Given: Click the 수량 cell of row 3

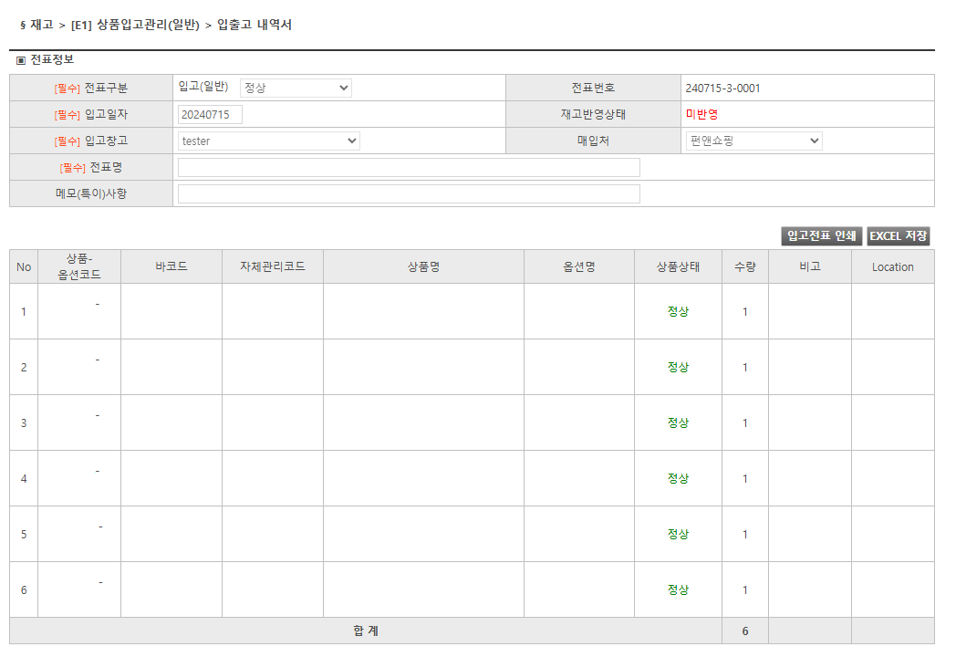Looking at the screenshot, I should click(745, 422).
